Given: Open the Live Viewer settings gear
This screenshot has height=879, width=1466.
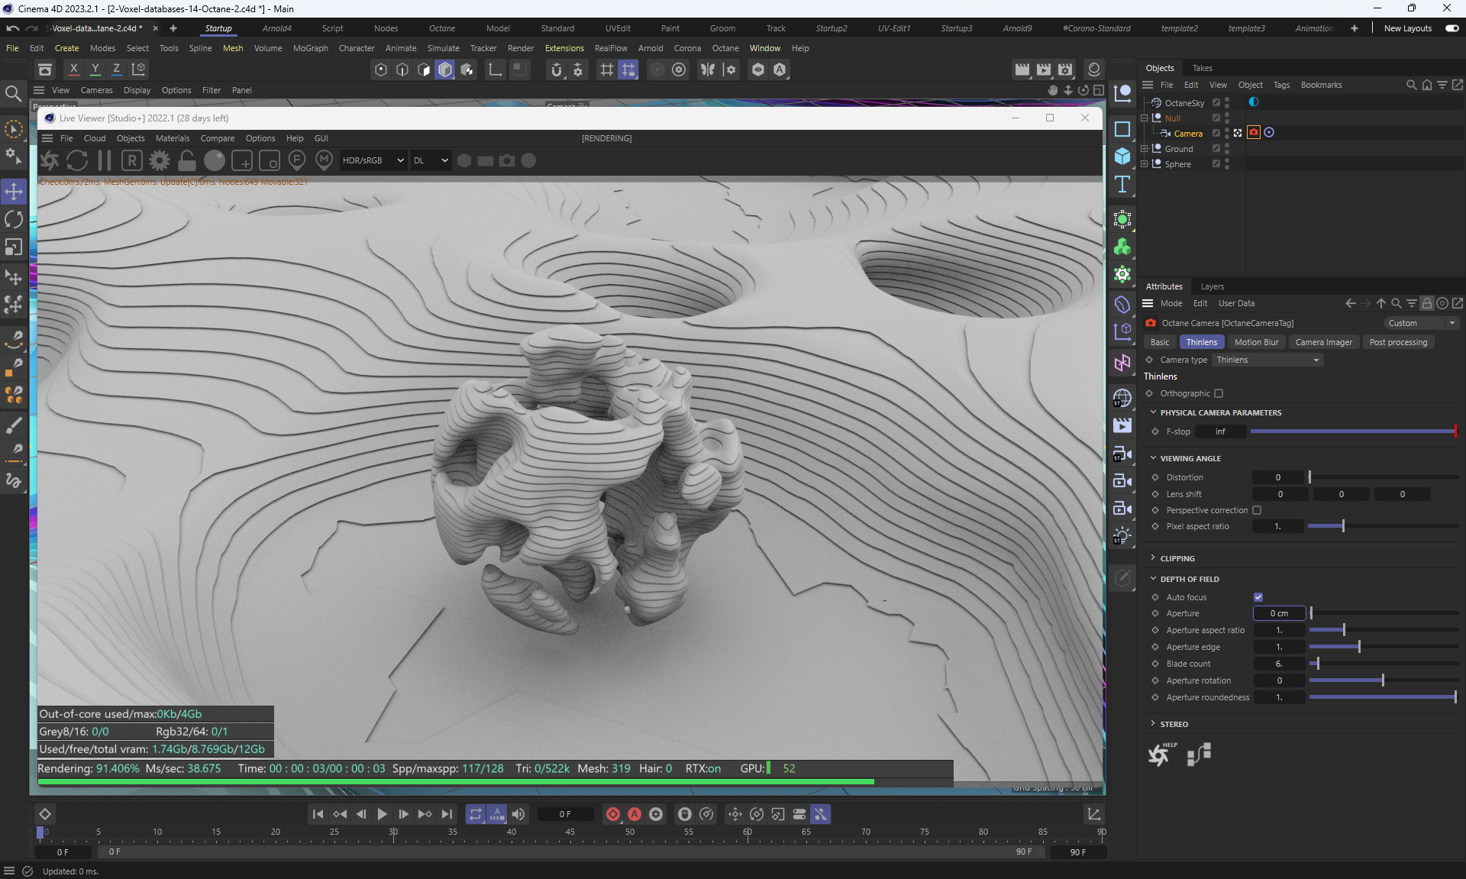Looking at the screenshot, I should (160, 160).
